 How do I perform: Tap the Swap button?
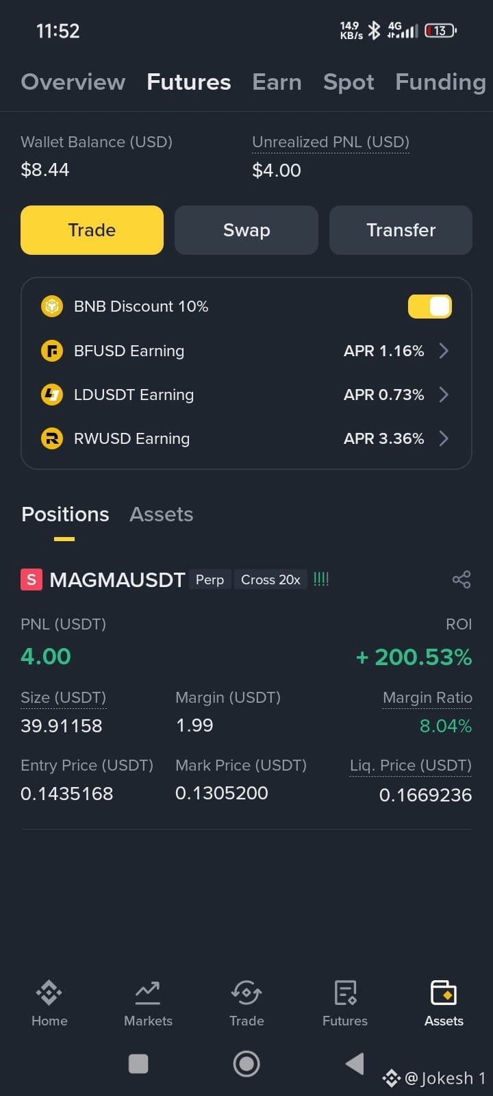click(246, 230)
